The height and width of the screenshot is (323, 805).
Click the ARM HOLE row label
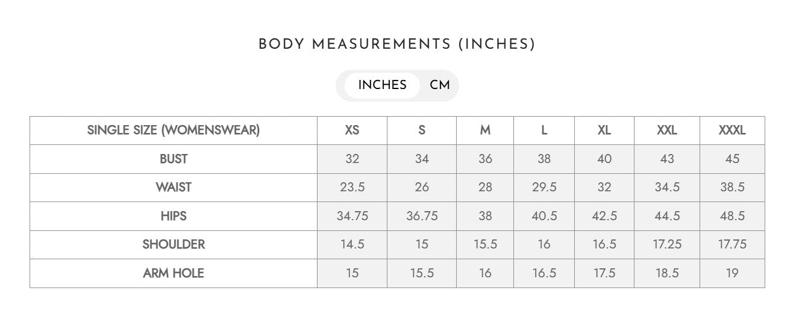click(174, 274)
